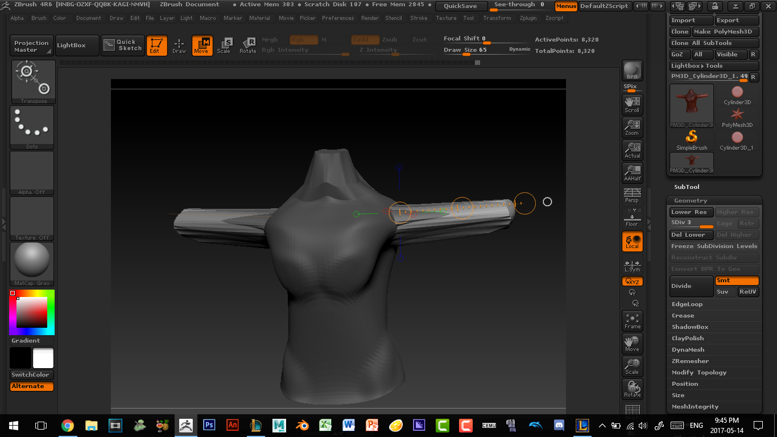Open the Zplugin menu
Image resolution: width=777 pixels, height=437 pixels.
[x=528, y=18]
